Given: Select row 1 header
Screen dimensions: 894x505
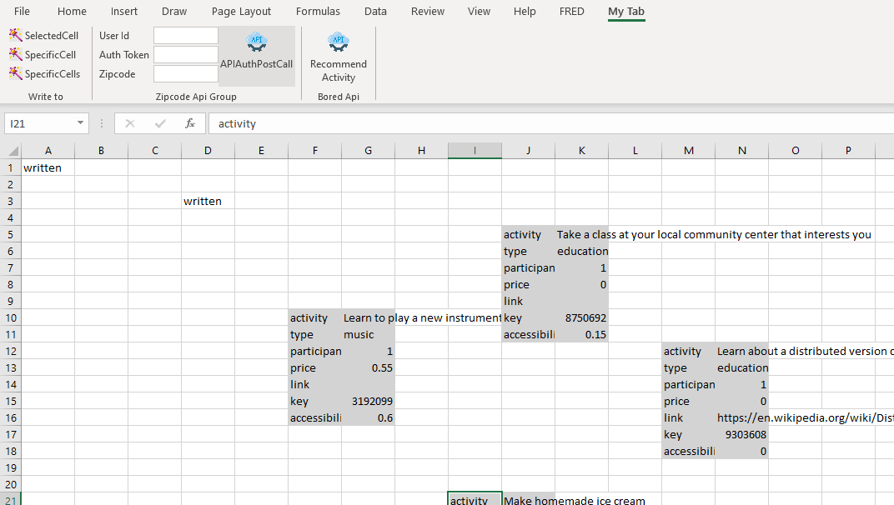Looking at the screenshot, I should pyautogui.click(x=10, y=167).
